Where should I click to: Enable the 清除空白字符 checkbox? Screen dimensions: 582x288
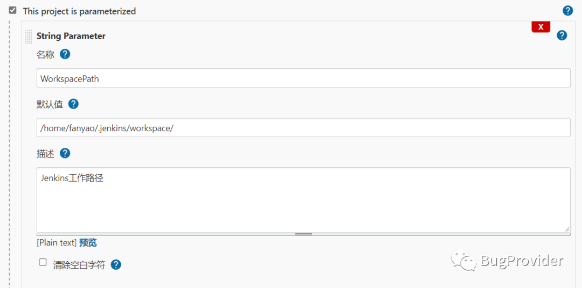43,263
